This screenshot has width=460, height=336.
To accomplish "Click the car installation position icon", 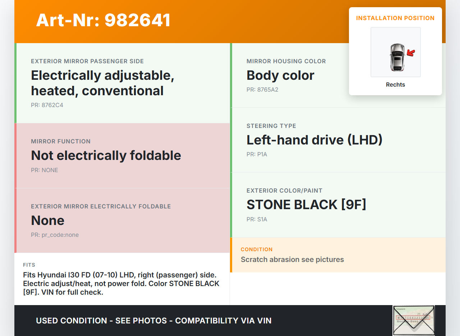I will click(397, 57).
